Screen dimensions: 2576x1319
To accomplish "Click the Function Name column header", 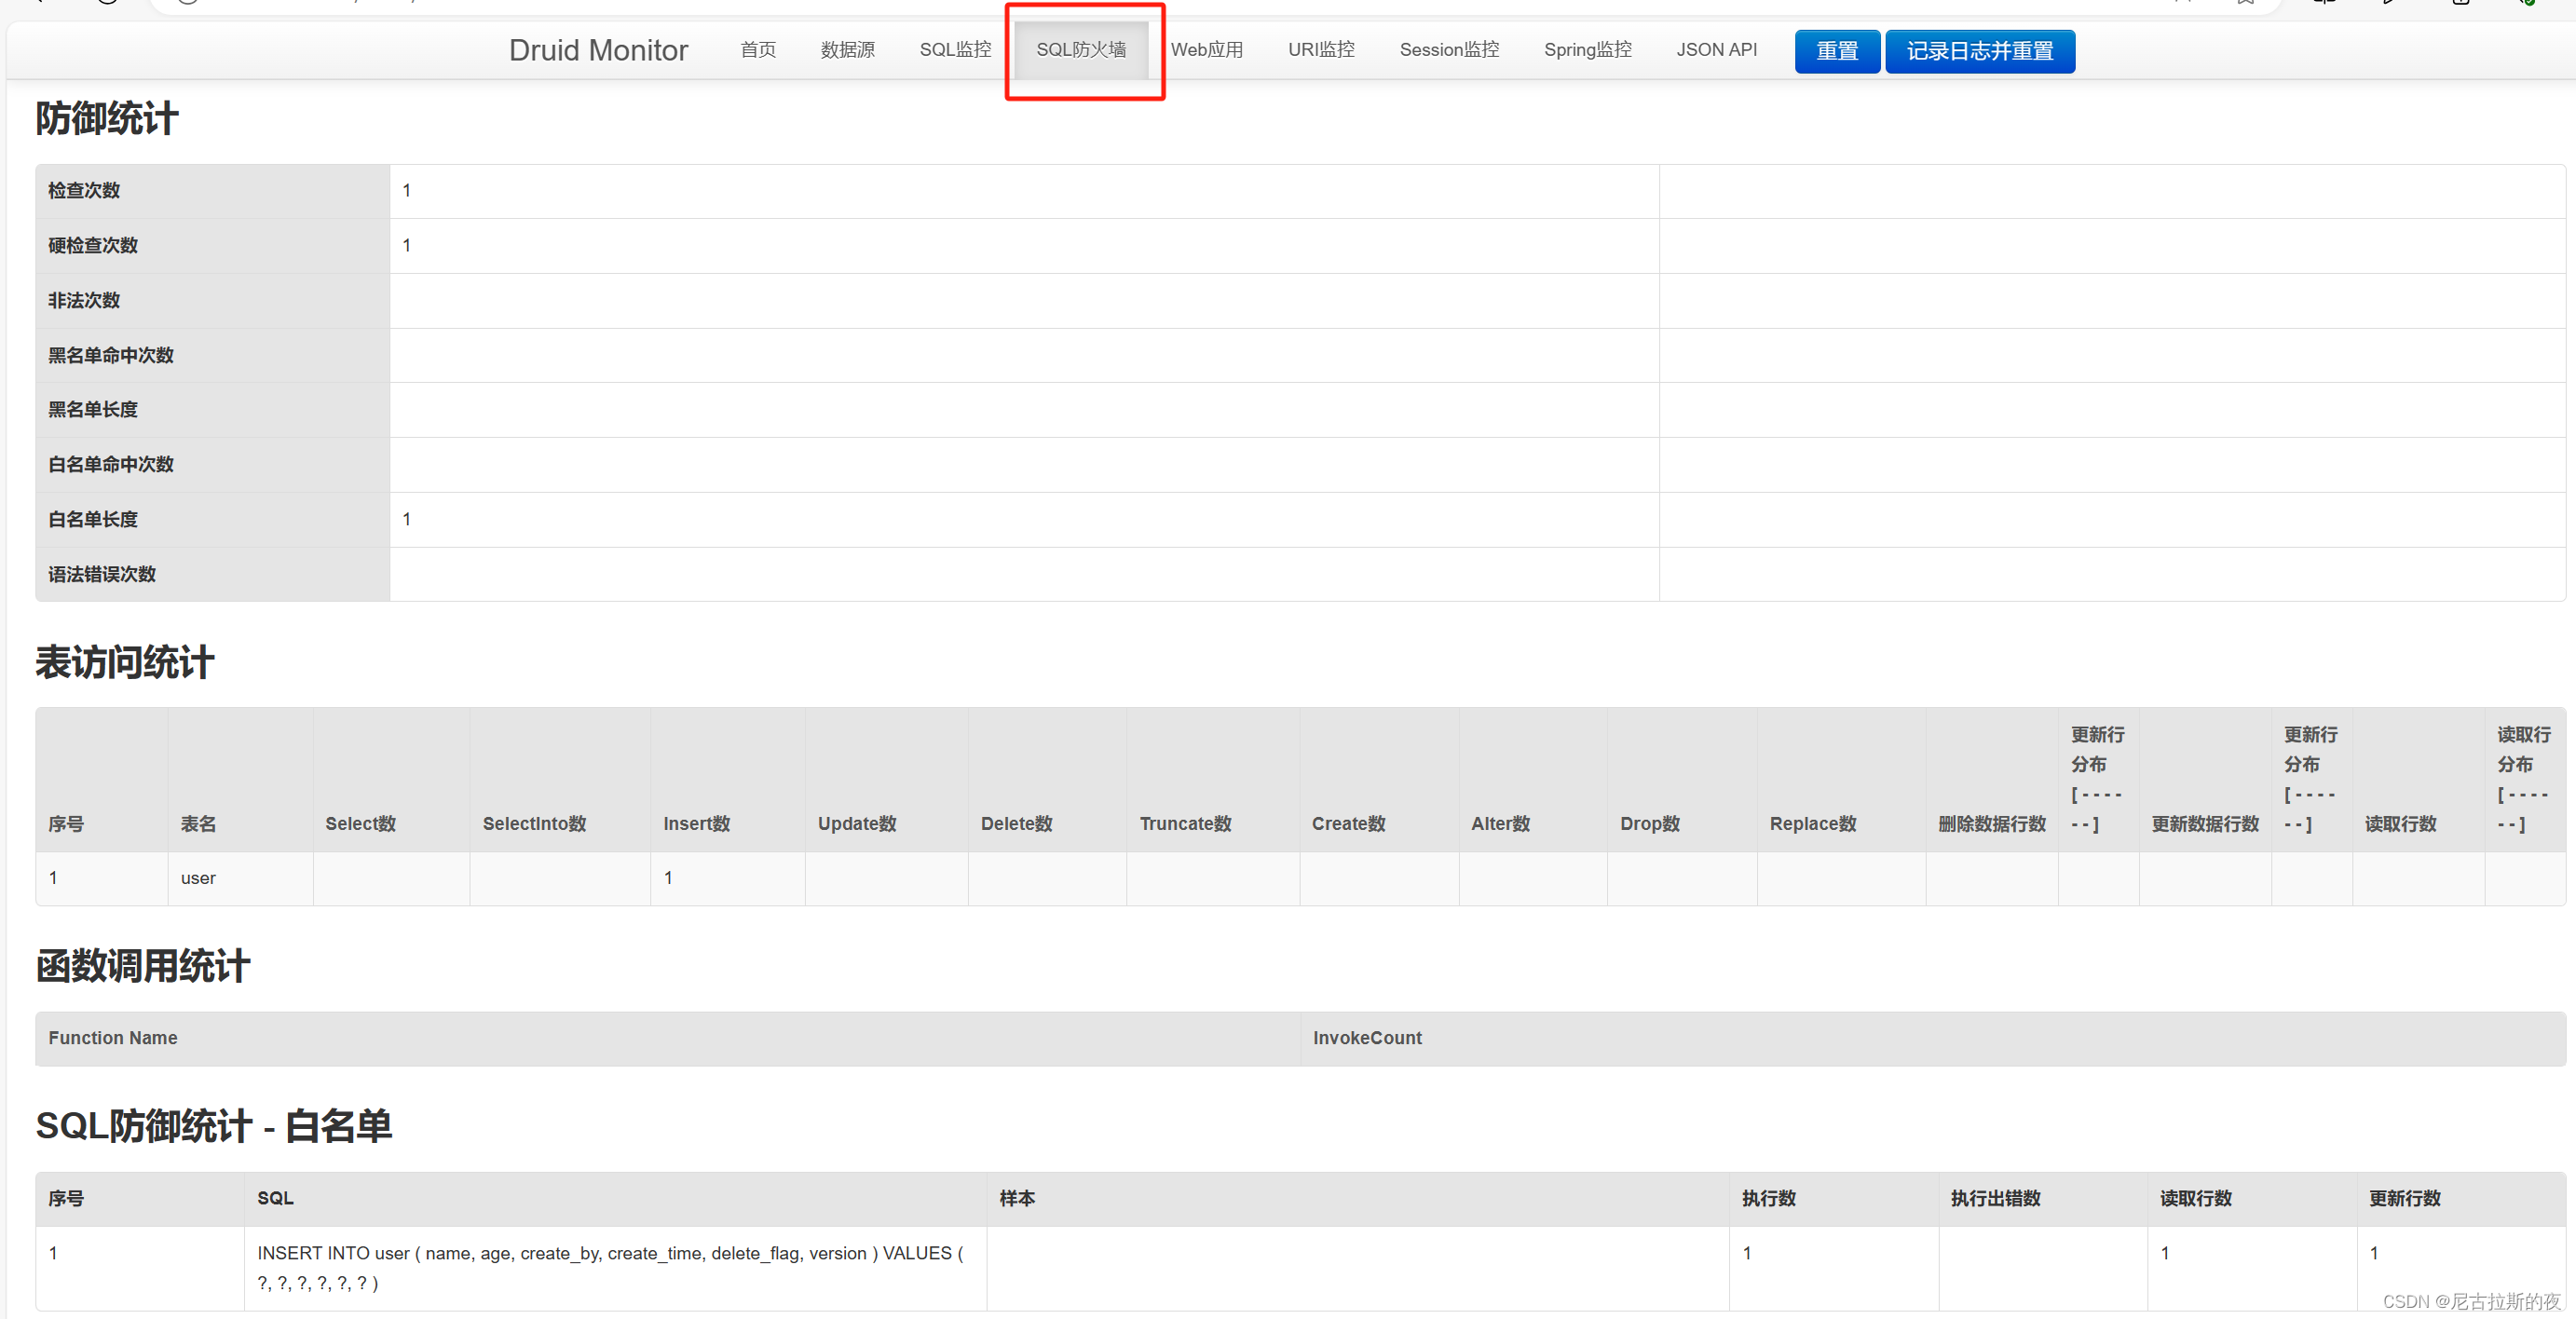I will click(x=113, y=1038).
